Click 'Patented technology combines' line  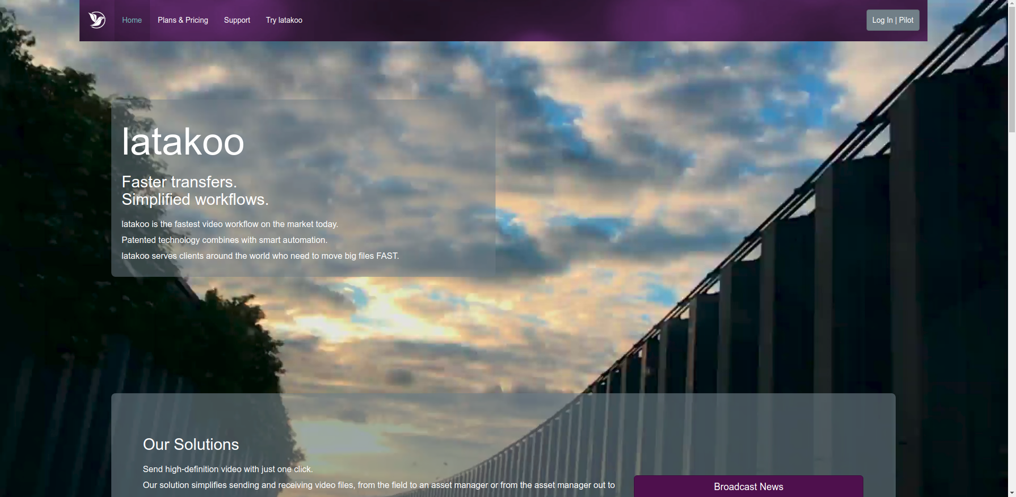click(x=224, y=240)
